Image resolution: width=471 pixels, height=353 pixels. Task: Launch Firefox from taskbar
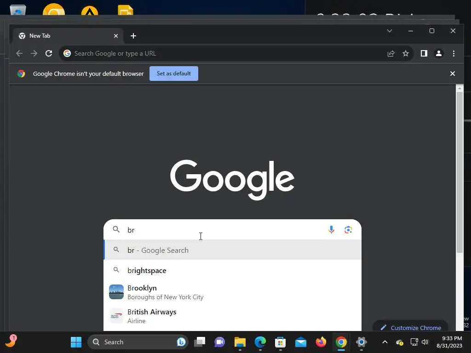point(321,342)
